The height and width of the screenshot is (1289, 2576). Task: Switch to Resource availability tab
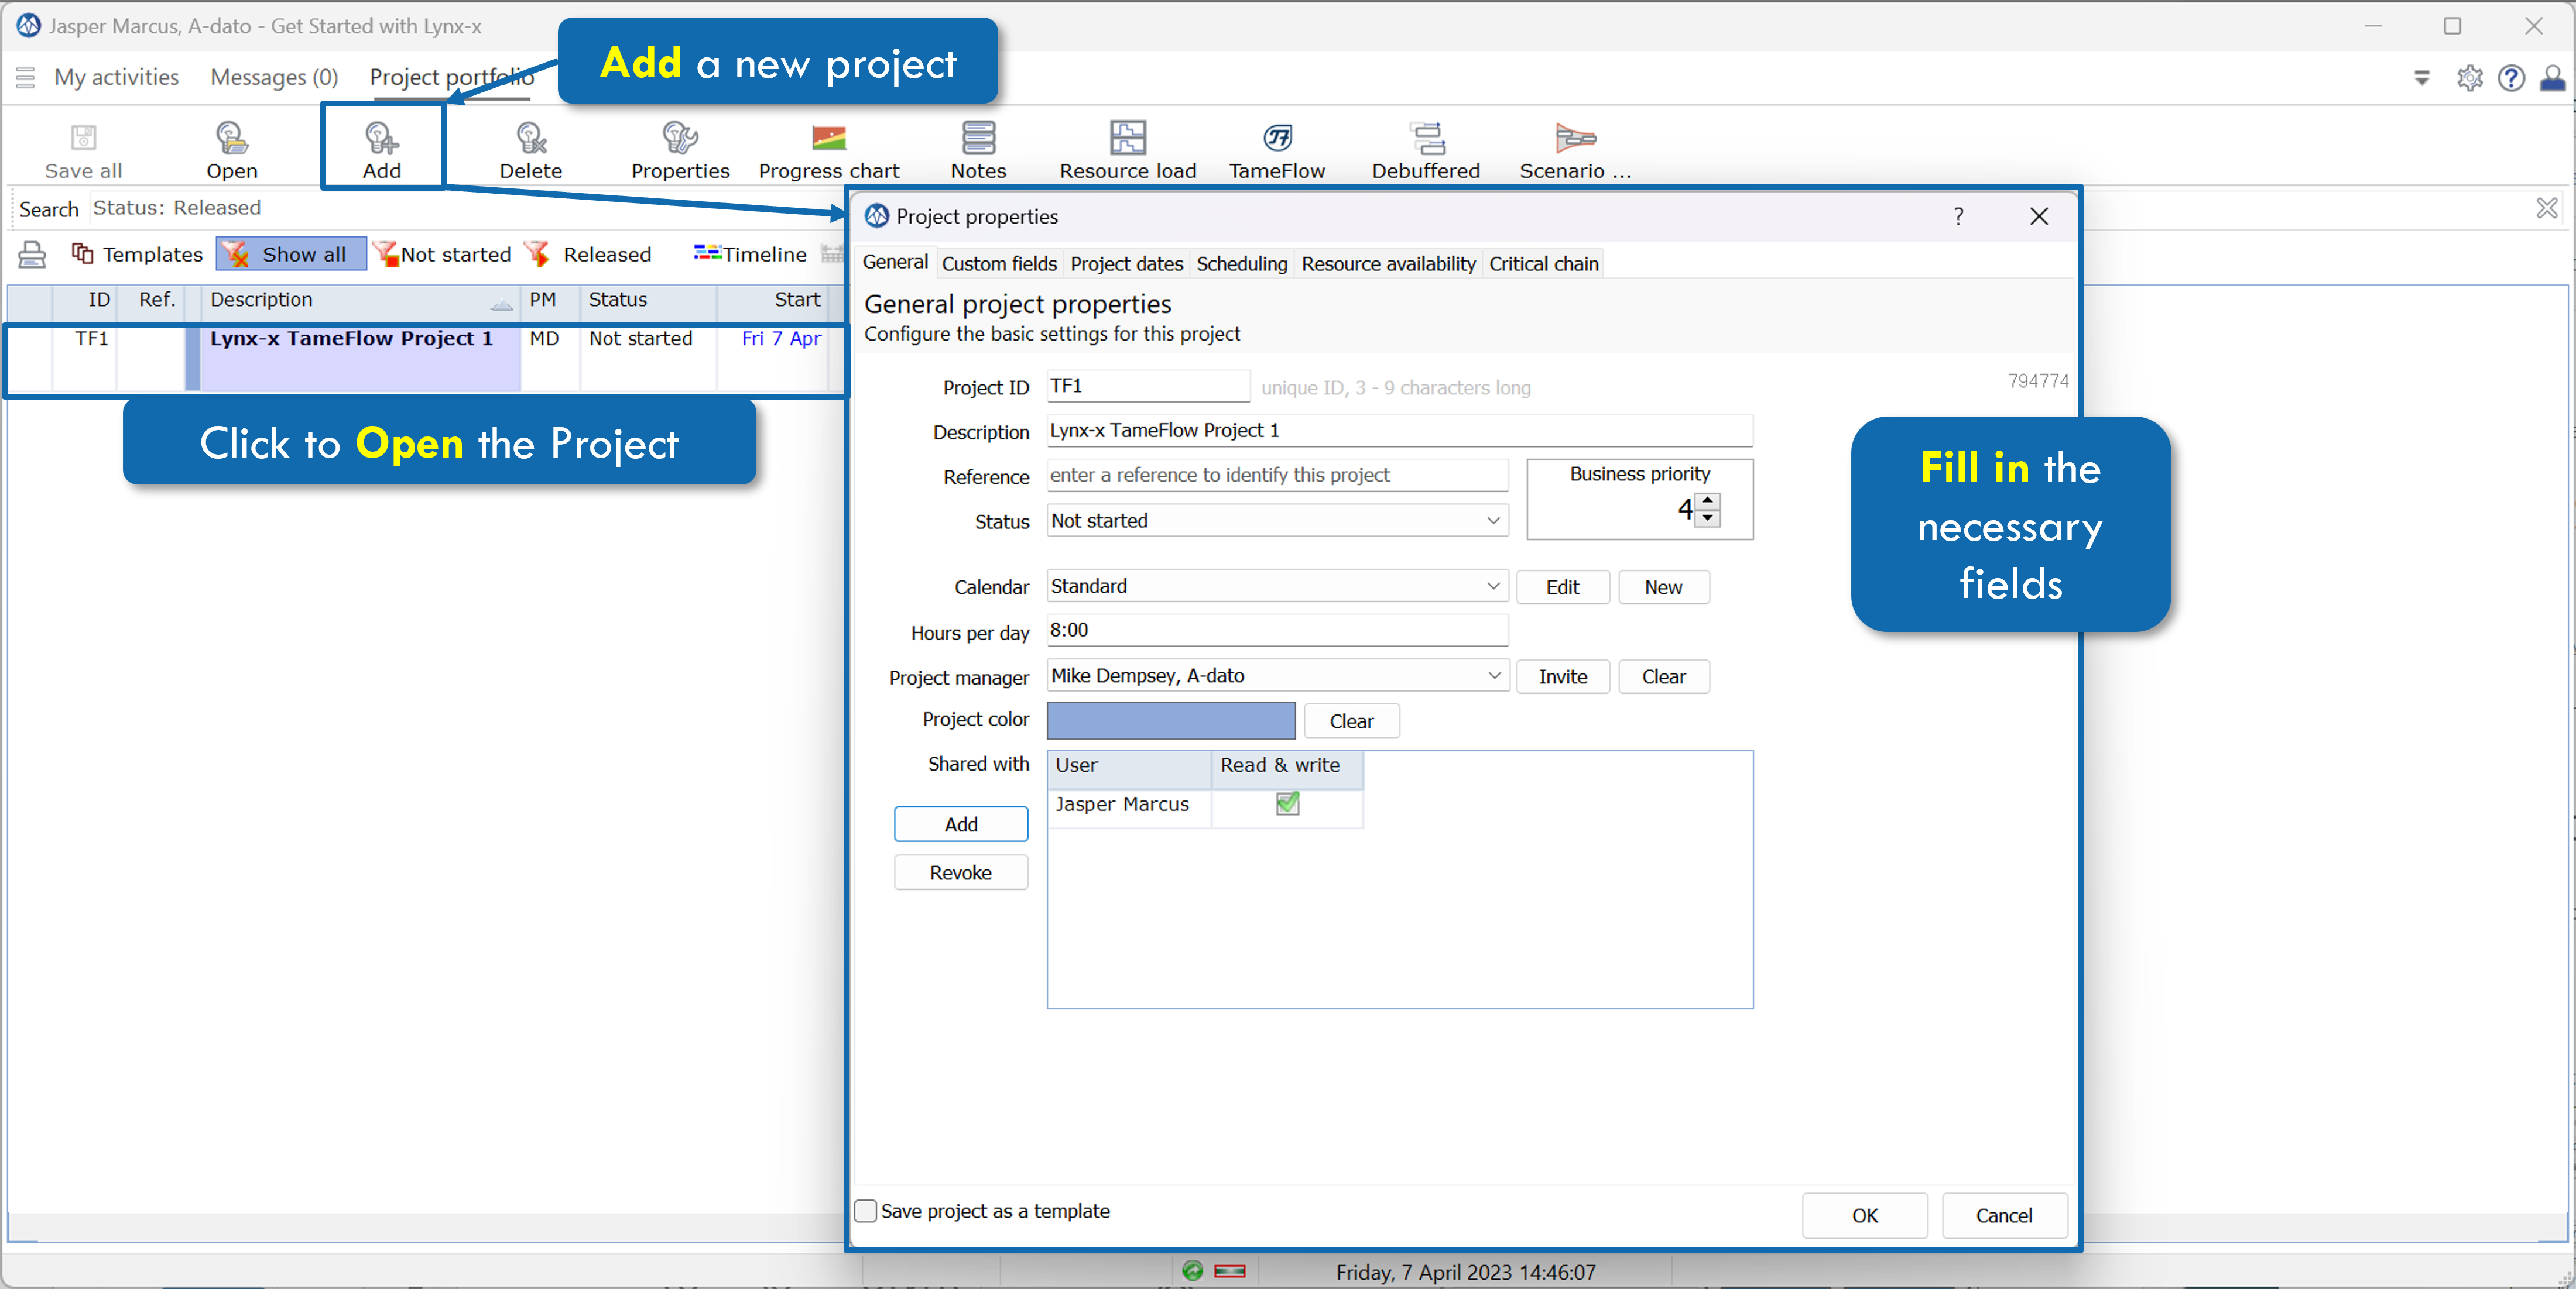(1388, 264)
